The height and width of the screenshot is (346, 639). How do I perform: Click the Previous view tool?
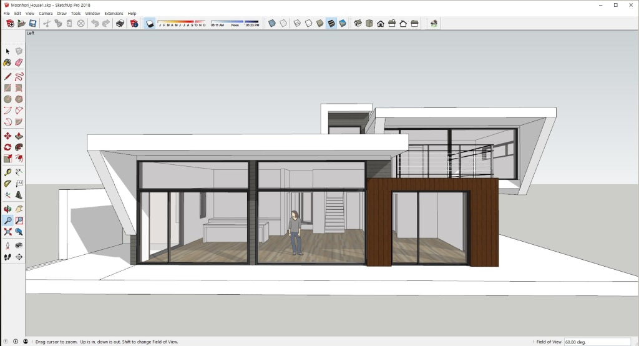point(19,232)
